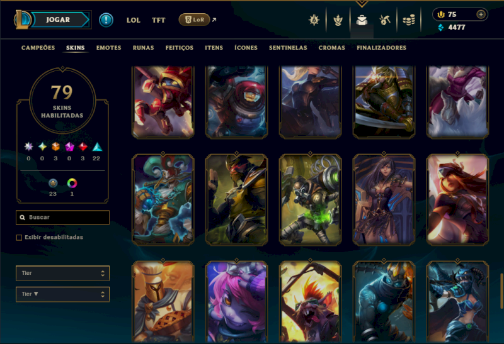This screenshot has height=344, width=504.
Task: Enable the Exibir desabilitadas checkbox
Action: pos(19,238)
